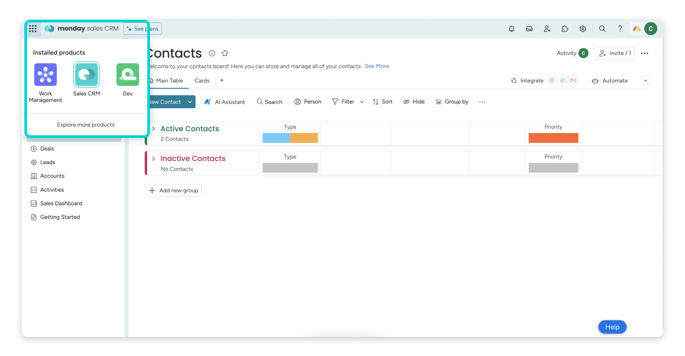Click orange segment of Active Type bar
Viewport: 685px width, 356px height.
304,138
